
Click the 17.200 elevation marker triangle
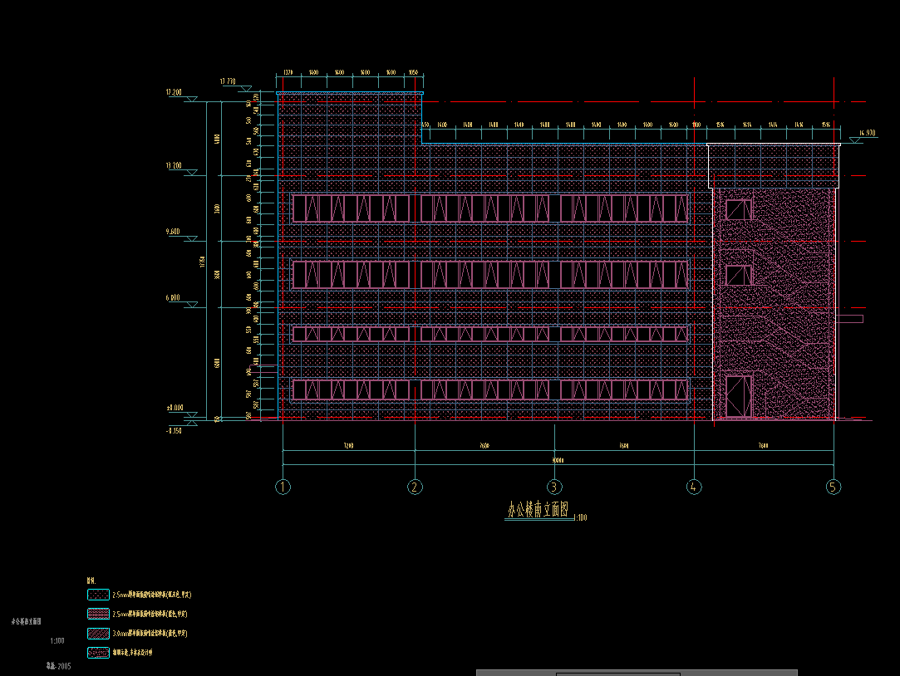[192, 100]
